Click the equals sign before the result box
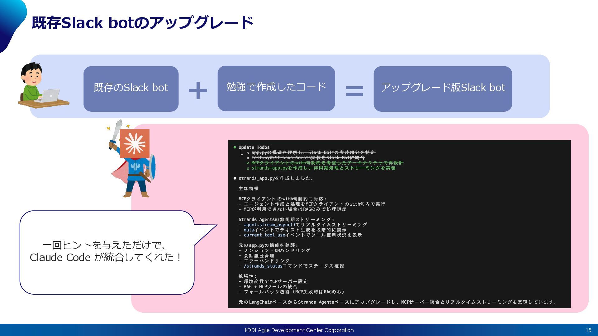This screenshot has height=336, width=598. 354,91
